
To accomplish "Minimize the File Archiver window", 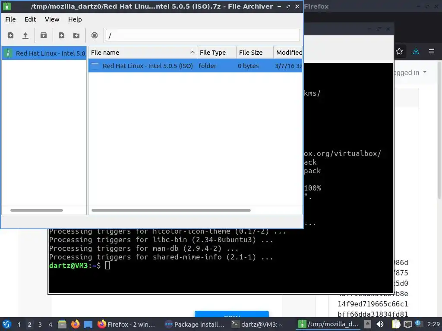I will pos(279,6).
